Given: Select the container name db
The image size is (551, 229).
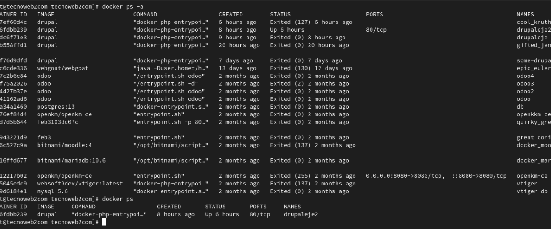Looking at the screenshot, I should click(520, 107).
